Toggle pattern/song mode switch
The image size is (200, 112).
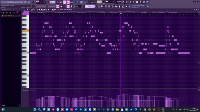click(37, 2)
